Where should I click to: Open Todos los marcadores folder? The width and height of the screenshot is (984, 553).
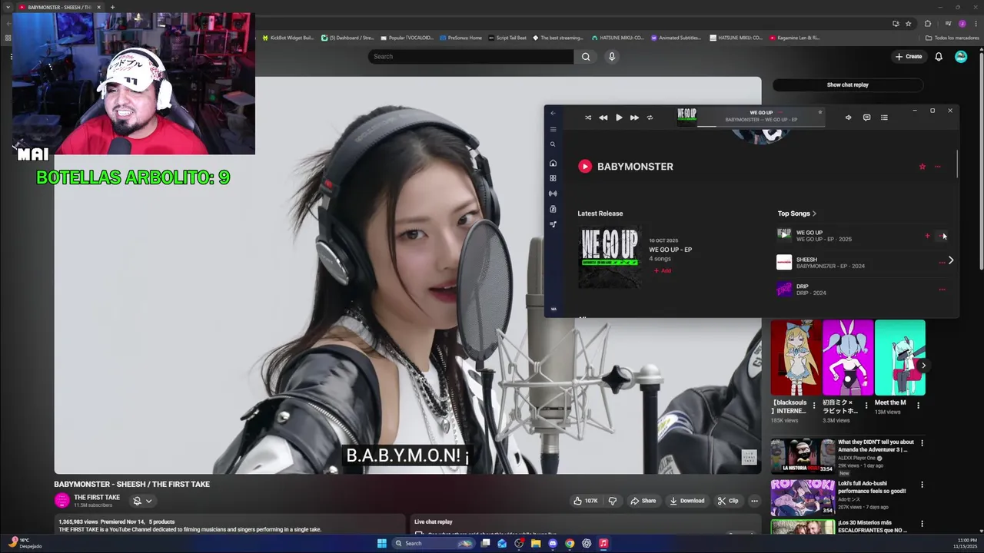tap(952, 38)
